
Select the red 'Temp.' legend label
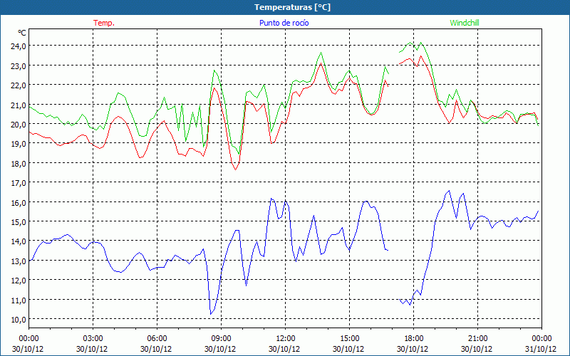coord(104,23)
